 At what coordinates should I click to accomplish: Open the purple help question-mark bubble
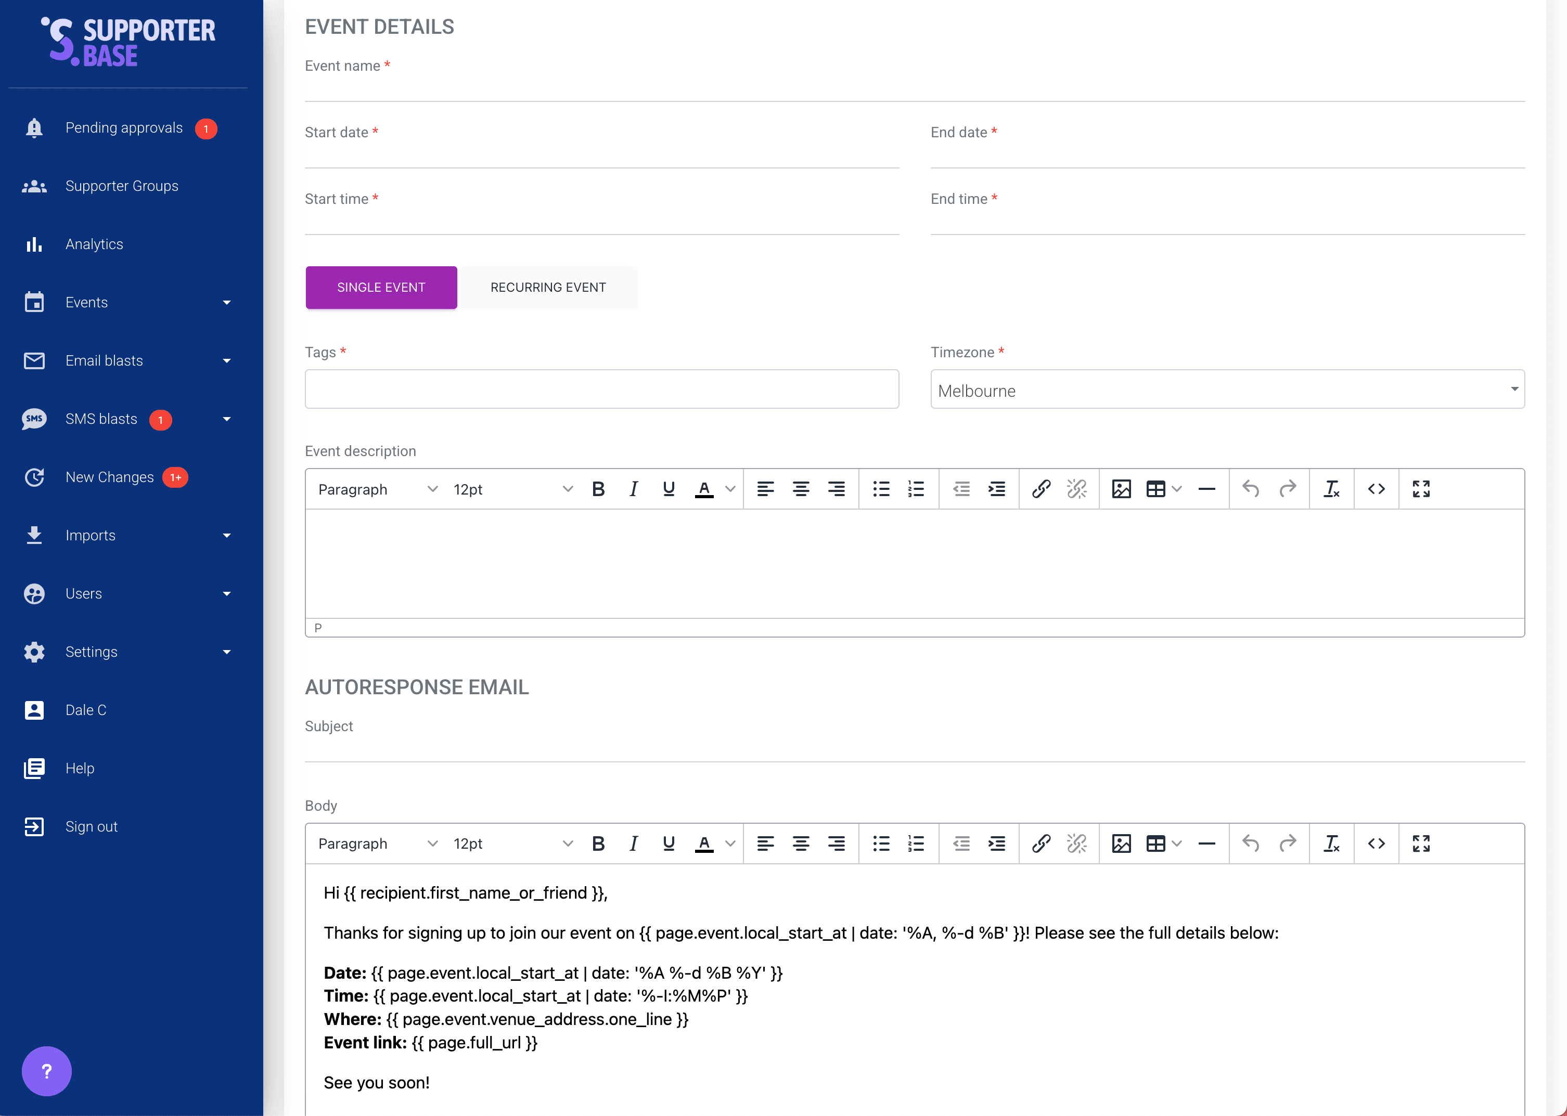tap(47, 1071)
